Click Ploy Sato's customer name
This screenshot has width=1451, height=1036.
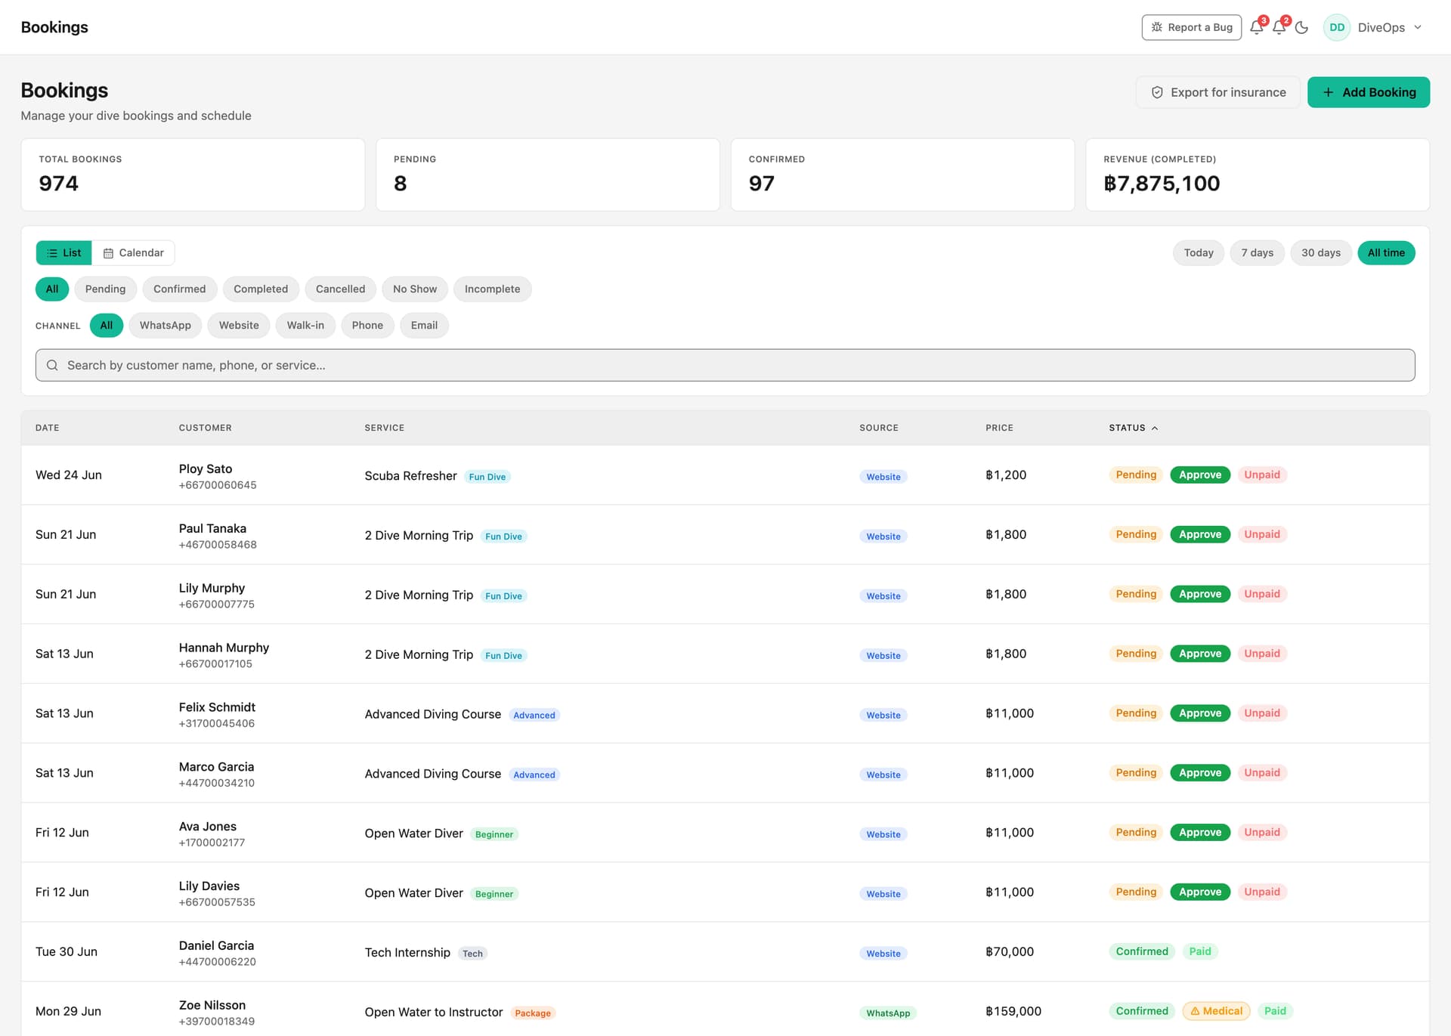tap(206, 469)
